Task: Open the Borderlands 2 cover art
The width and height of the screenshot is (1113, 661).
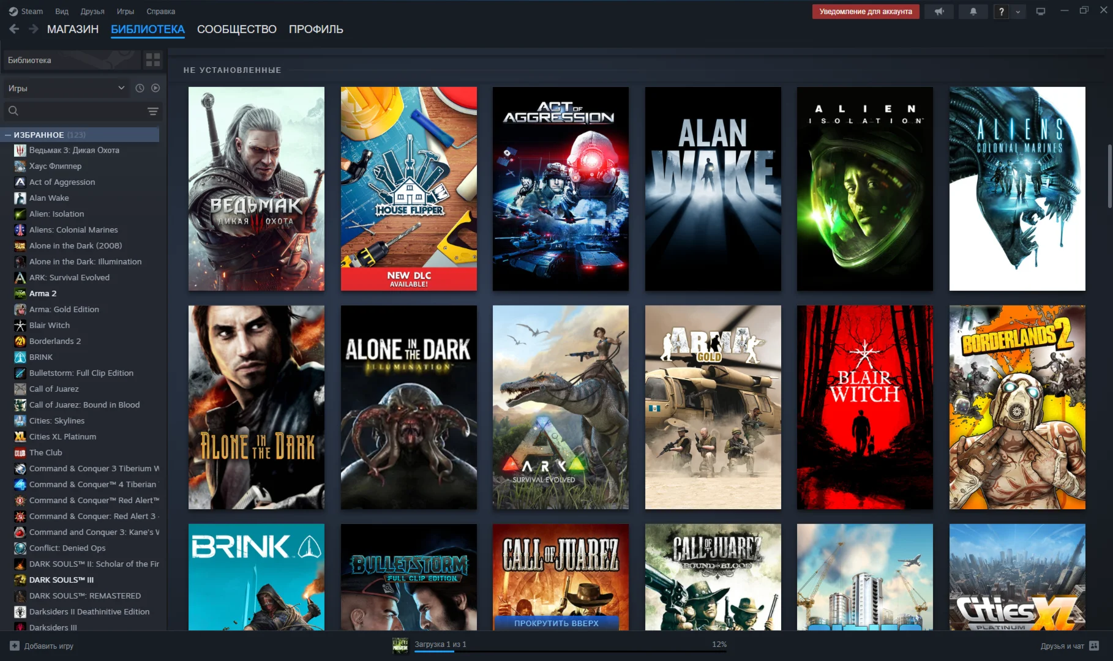Action: point(1017,407)
